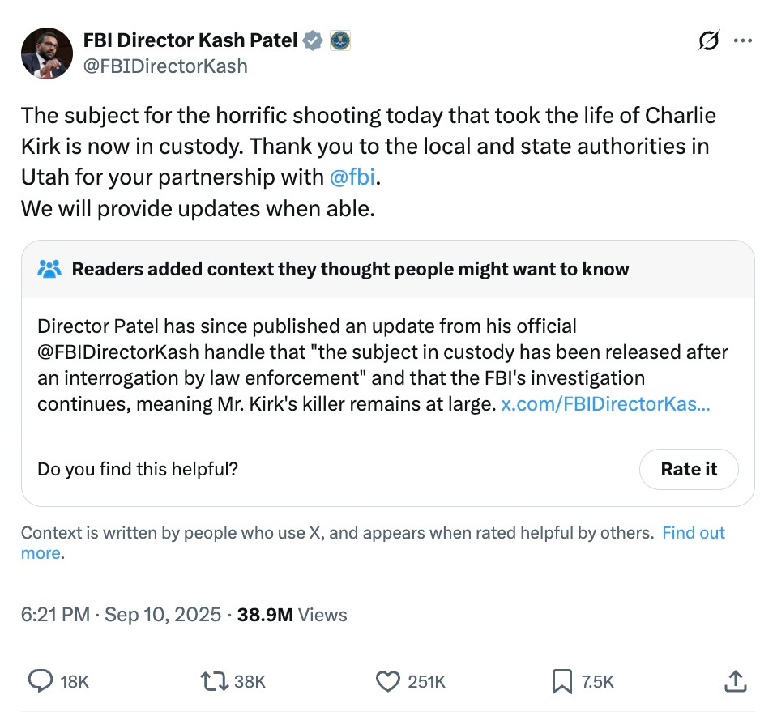Reply to Kash Patel's post
Viewport: 760px width, 716px height.
point(41,681)
